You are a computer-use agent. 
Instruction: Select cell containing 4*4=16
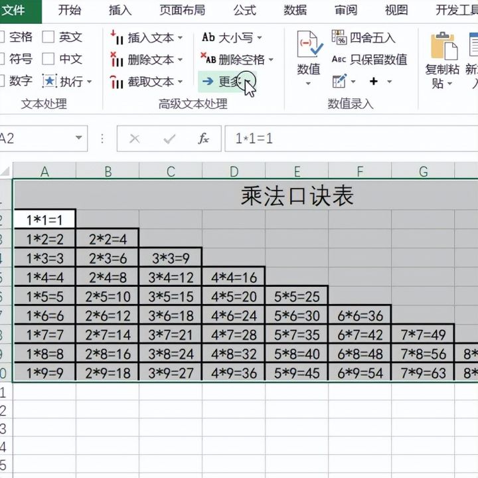pyautogui.click(x=234, y=278)
